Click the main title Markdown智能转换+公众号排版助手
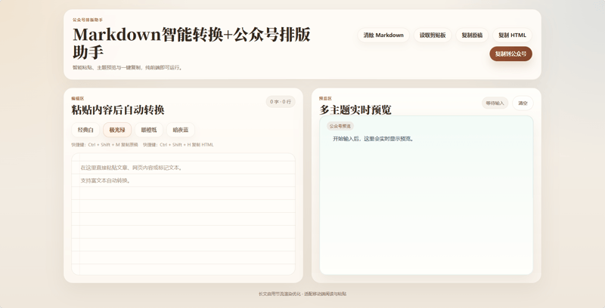Screen dimensions: 605x308 [x=191, y=43]
